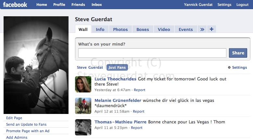
Task: Switch to the Photos tab
Action: tap(120, 29)
